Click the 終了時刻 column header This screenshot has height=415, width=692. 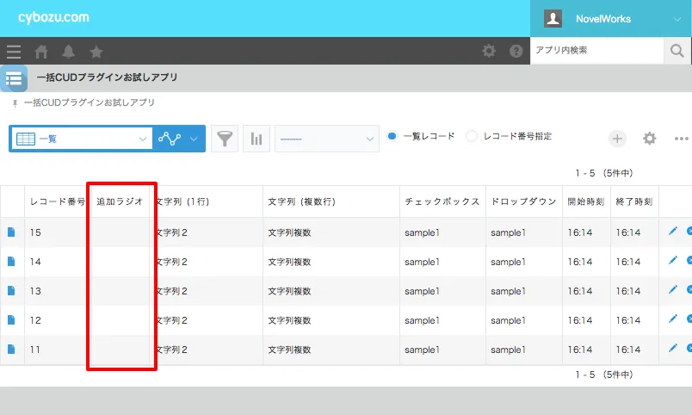(634, 201)
